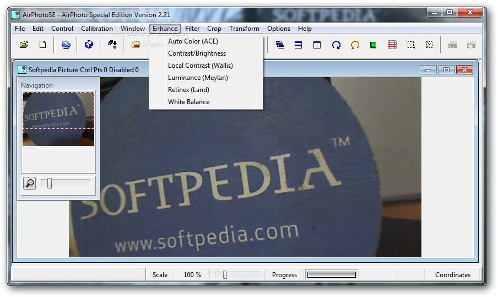
Task: Click the status bar scale slider
Action: tap(237, 275)
